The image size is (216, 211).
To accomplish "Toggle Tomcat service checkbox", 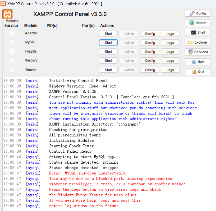I will pos(12,70).
